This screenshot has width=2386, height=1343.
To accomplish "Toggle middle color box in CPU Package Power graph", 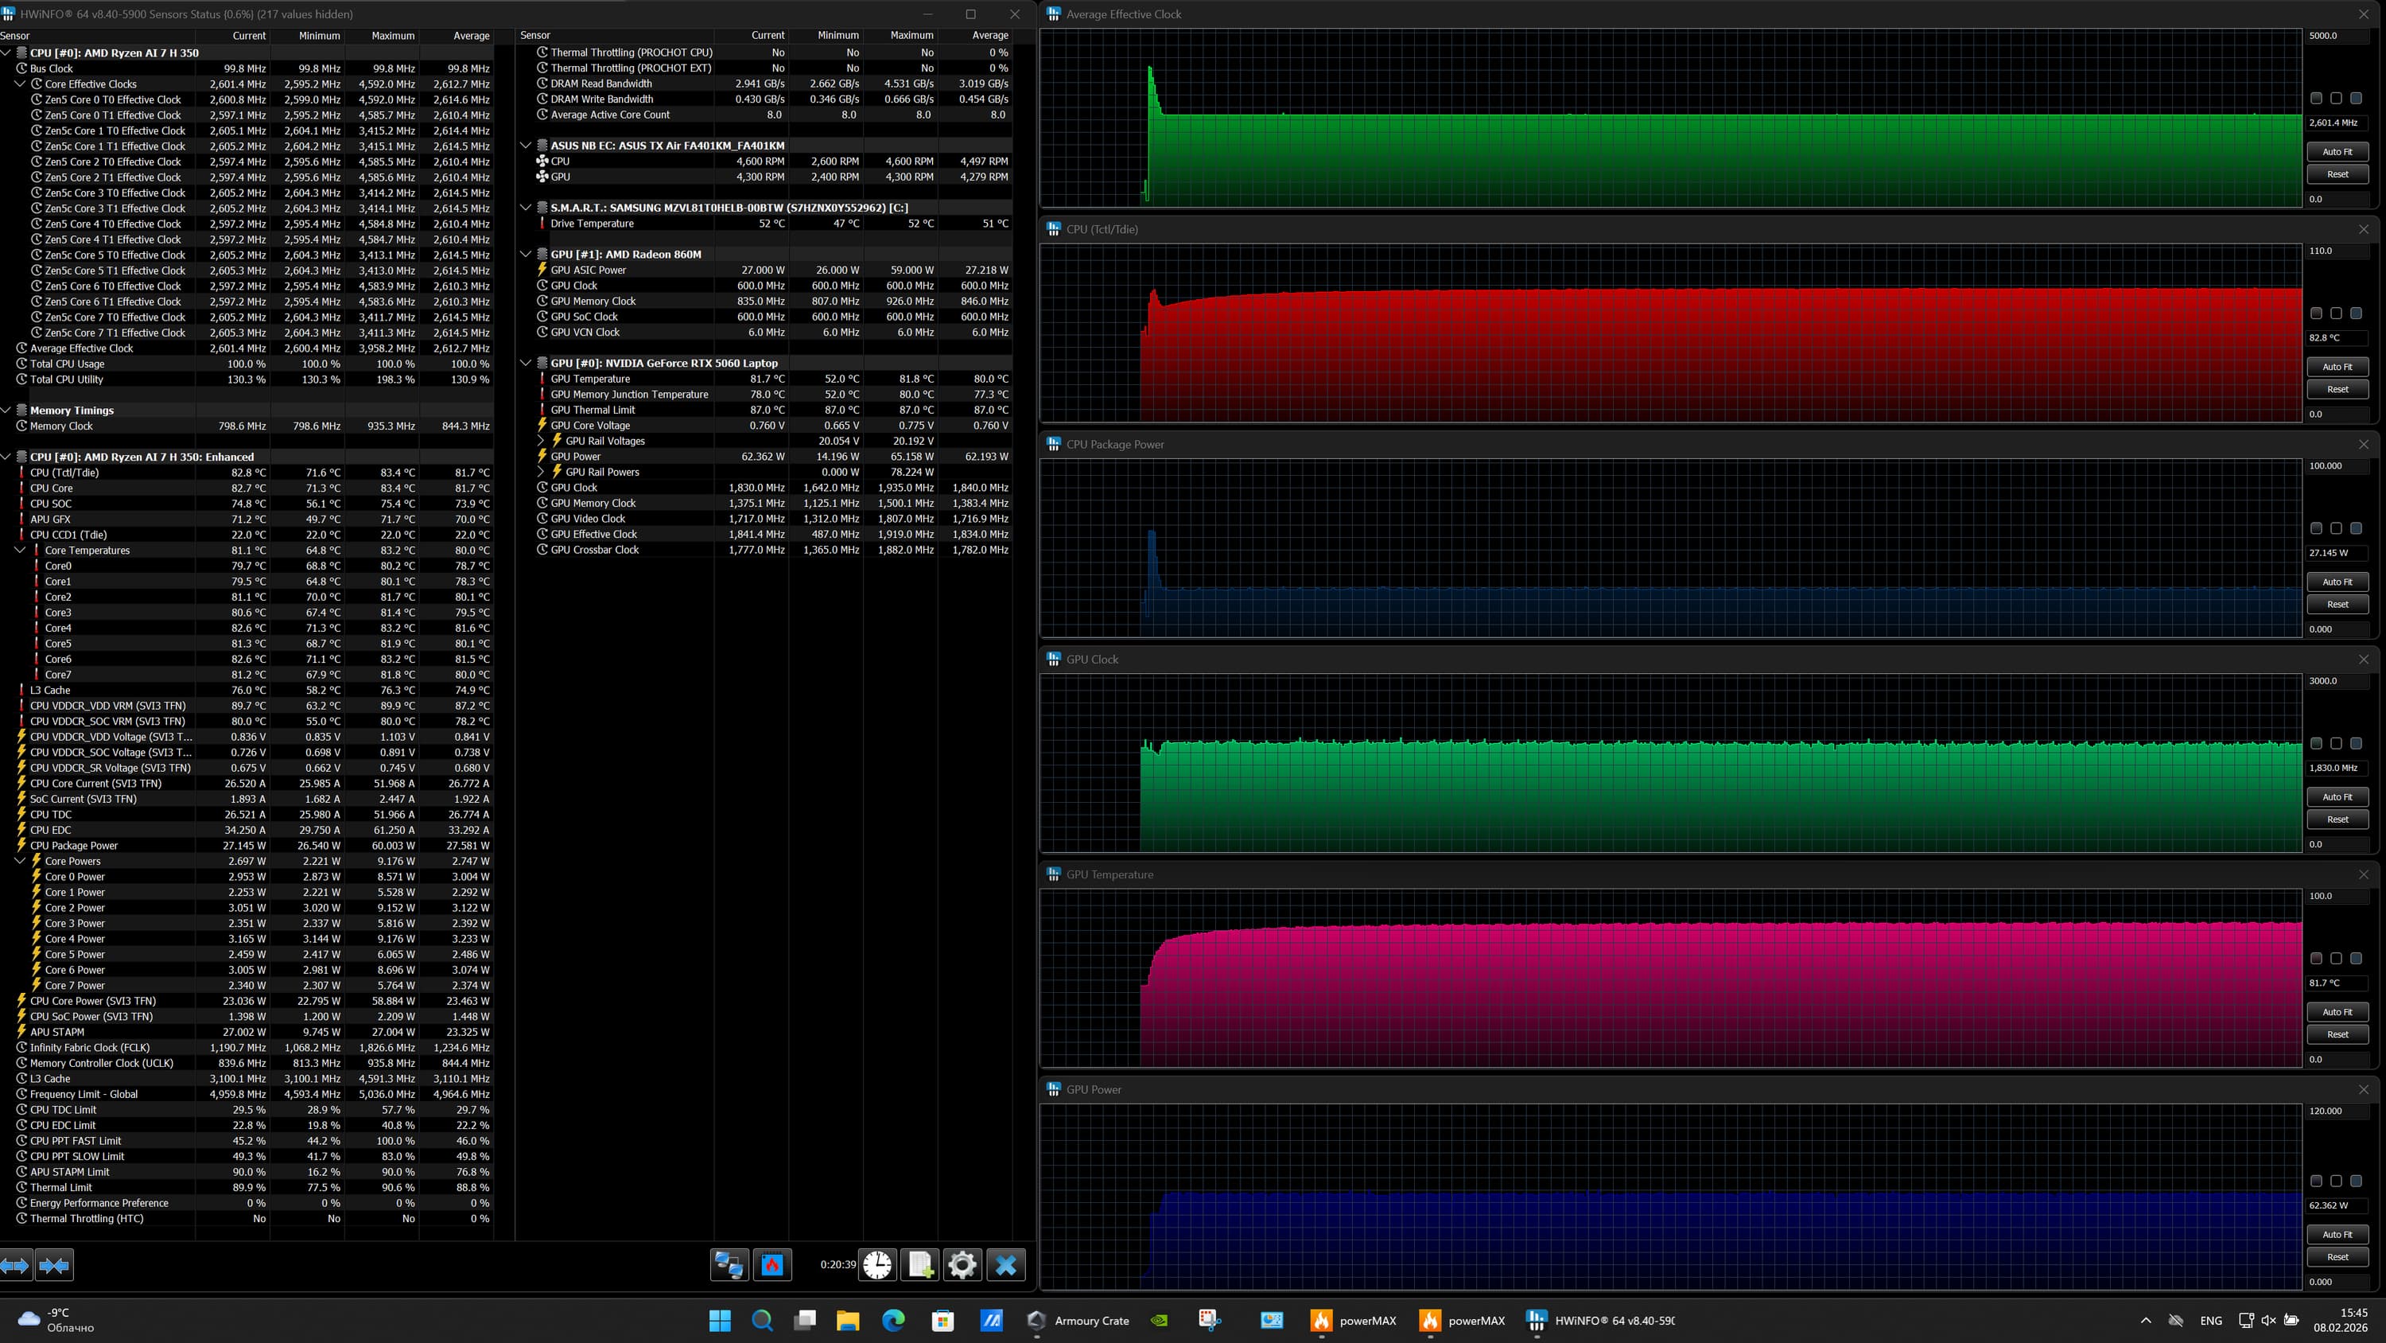I will 2336,528.
